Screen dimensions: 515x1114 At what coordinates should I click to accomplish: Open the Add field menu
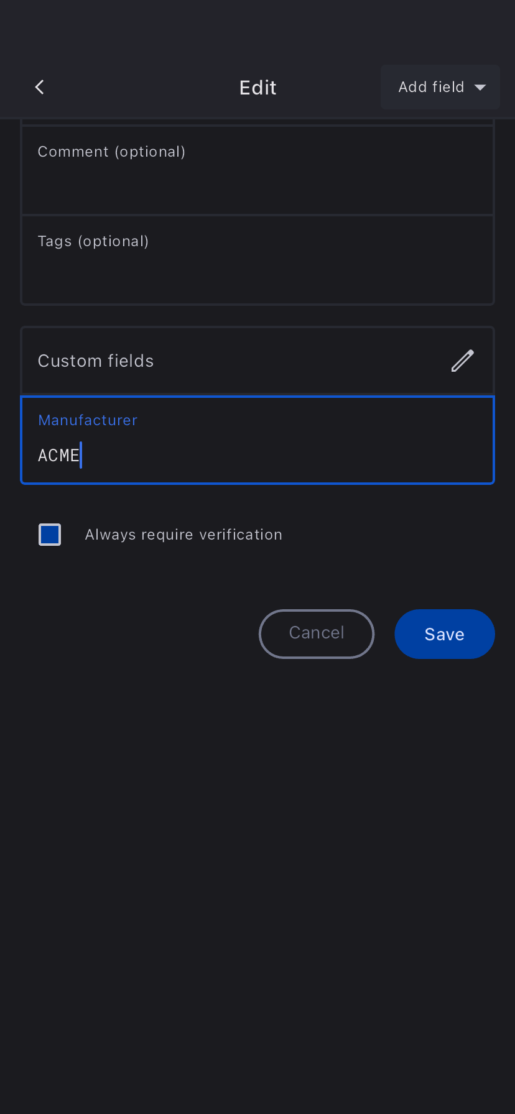coord(440,87)
